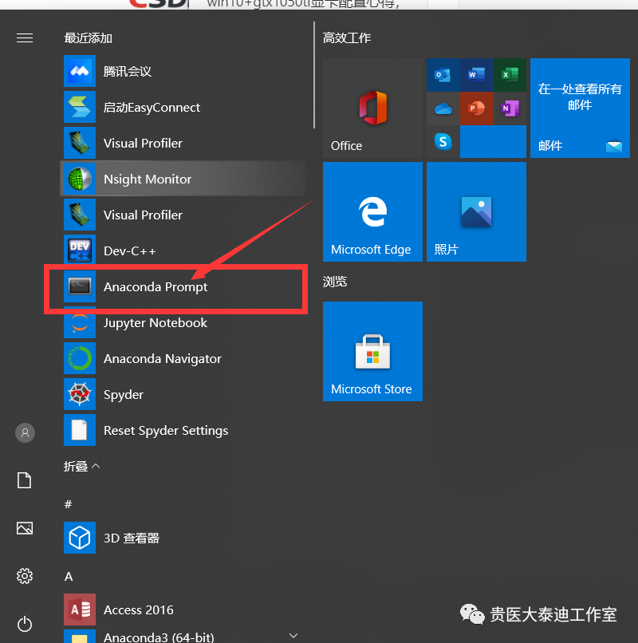This screenshot has width=638, height=643.
Task: Open Anaconda Navigator
Action: pyautogui.click(x=183, y=358)
